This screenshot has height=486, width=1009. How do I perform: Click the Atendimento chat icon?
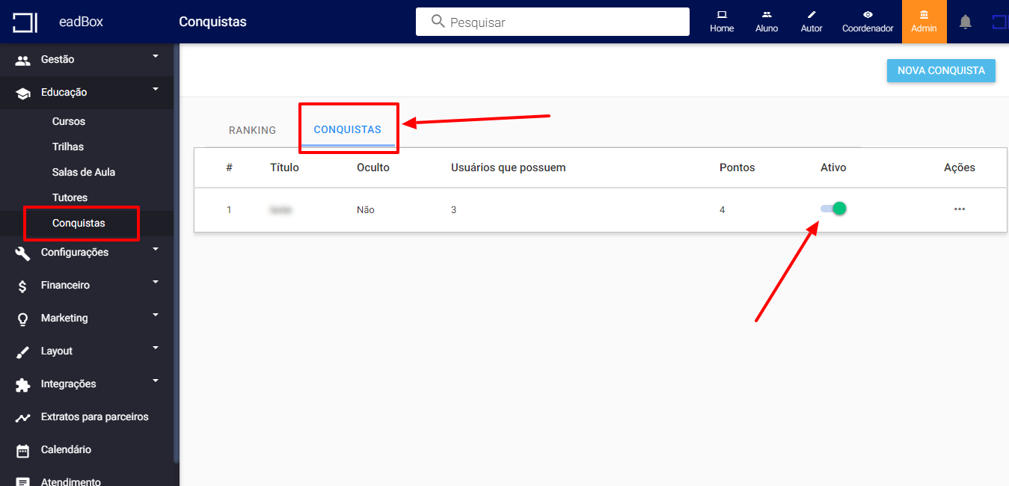pyautogui.click(x=23, y=481)
